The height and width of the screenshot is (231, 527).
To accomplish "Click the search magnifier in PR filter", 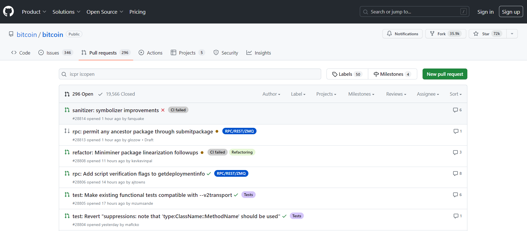I will pyautogui.click(x=64, y=74).
